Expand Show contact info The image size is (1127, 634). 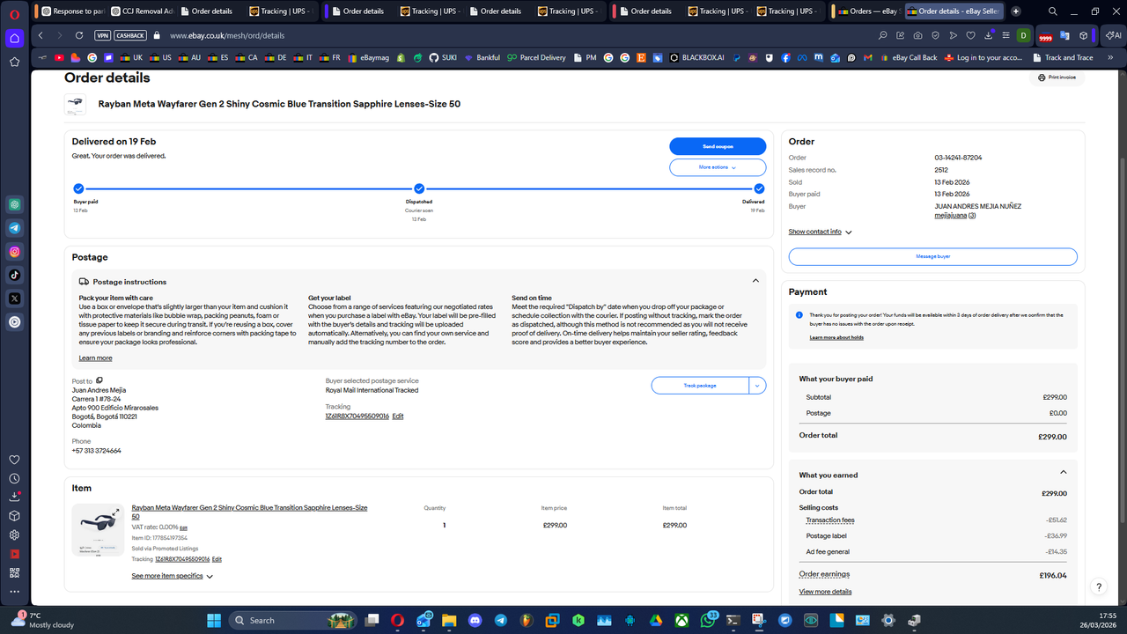click(x=821, y=232)
